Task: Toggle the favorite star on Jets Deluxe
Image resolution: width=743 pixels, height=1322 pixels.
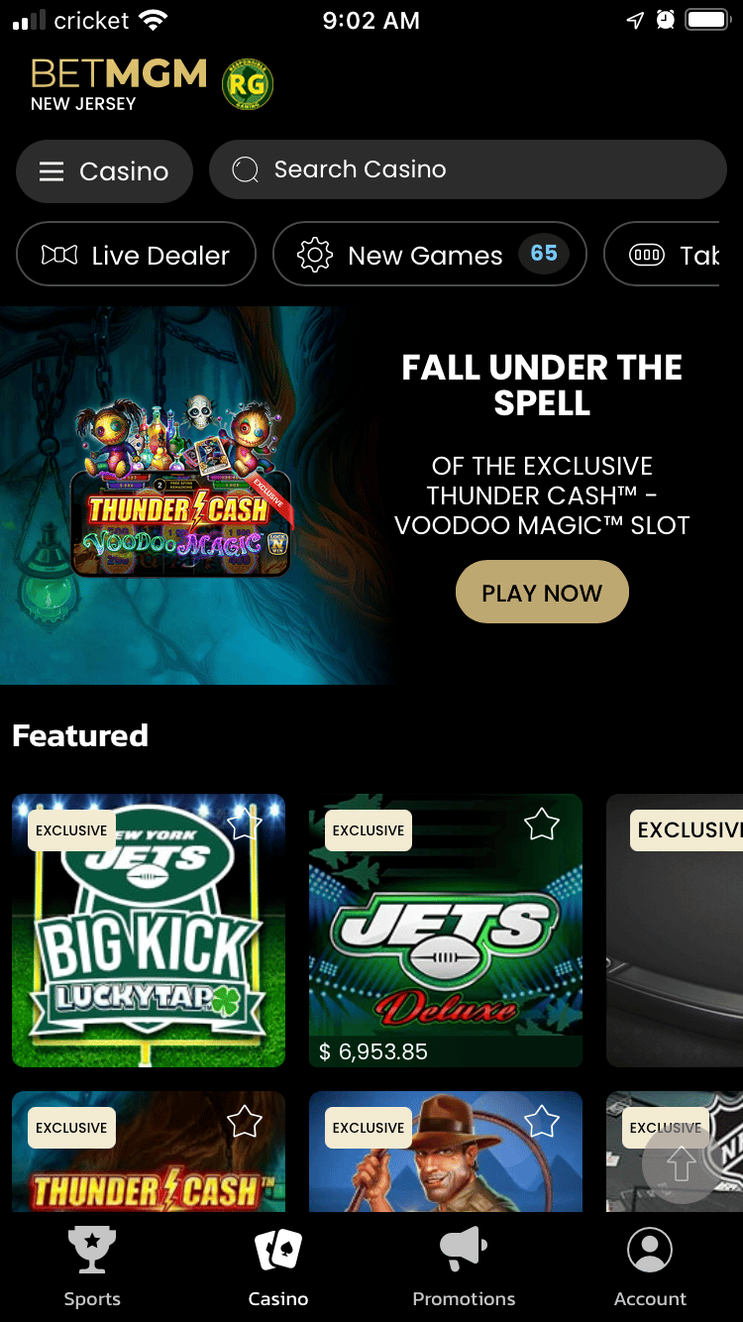Action: tap(542, 824)
